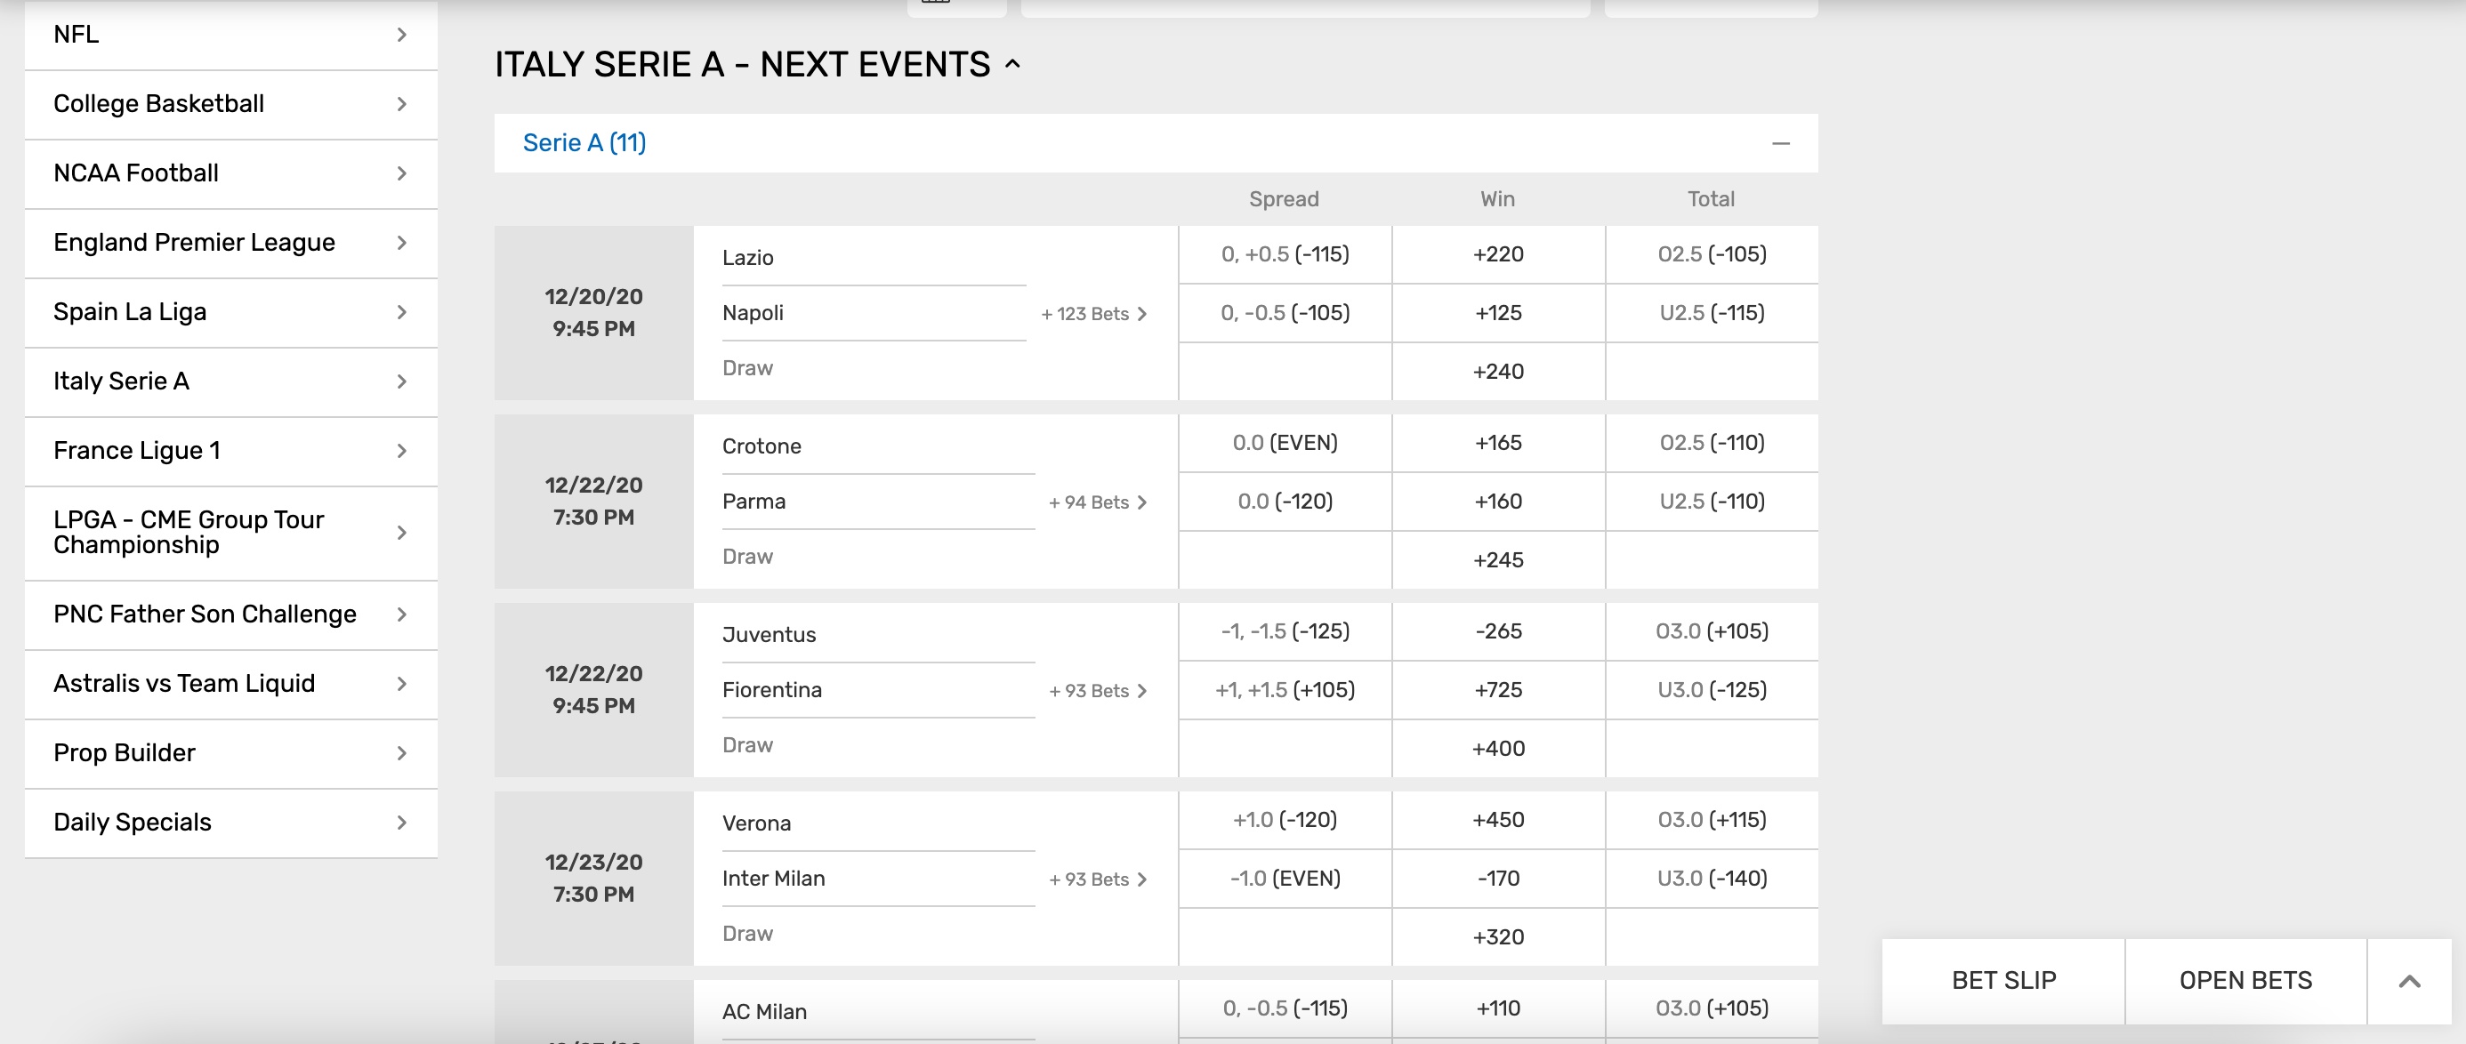Show + 123 Bets for Lazio vs Napoli
Image resolution: width=2466 pixels, height=1044 pixels.
tap(1093, 314)
